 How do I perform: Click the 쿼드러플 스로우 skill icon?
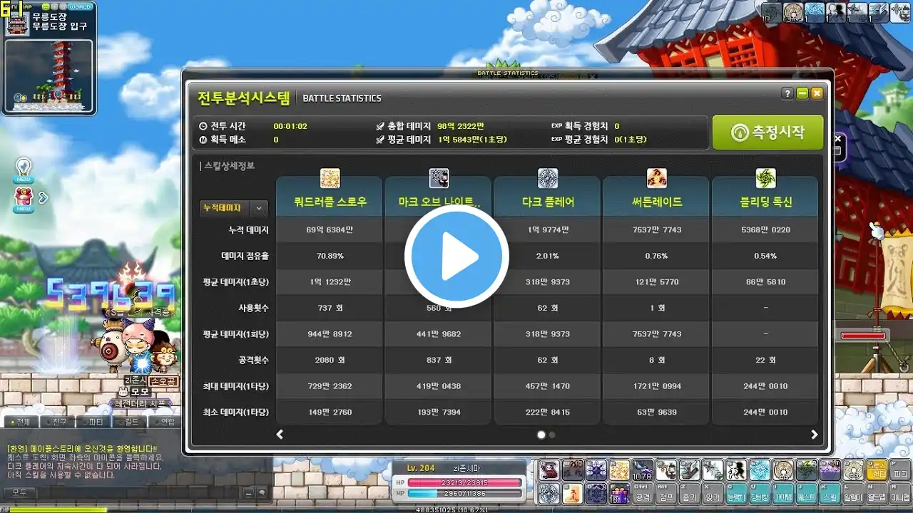[330, 178]
